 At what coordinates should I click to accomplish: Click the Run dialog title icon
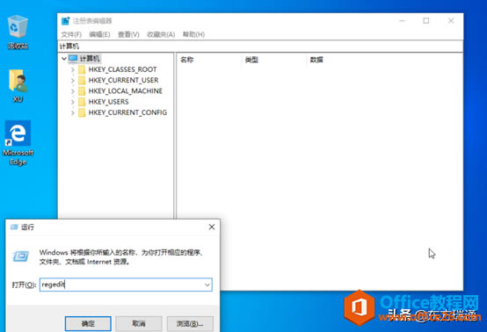click(x=14, y=227)
